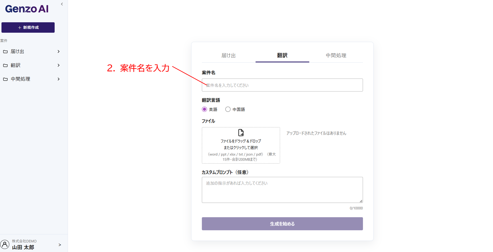The width and height of the screenshot is (493, 252).
Task: Click the Genzo AI logo
Action: pyautogui.click(x=27, y=9)
